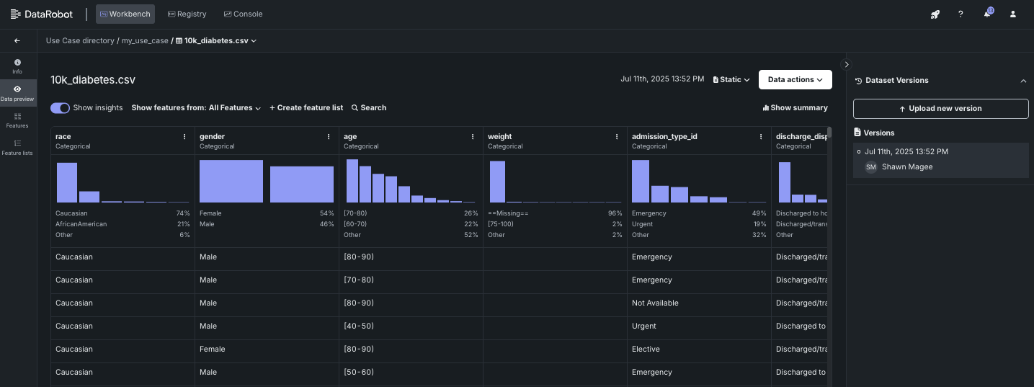This screenshot has height=387, width=1034.
Task: Open the race column options menu
Action: click(x=184, y=137)
